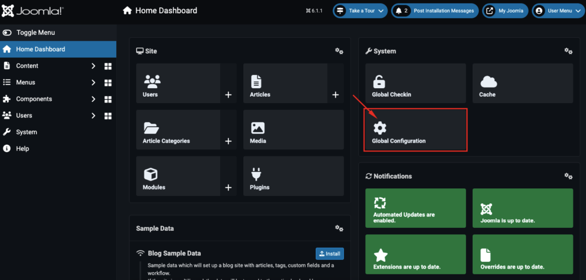Click the Home Dashboard page title

click(166, 11)
